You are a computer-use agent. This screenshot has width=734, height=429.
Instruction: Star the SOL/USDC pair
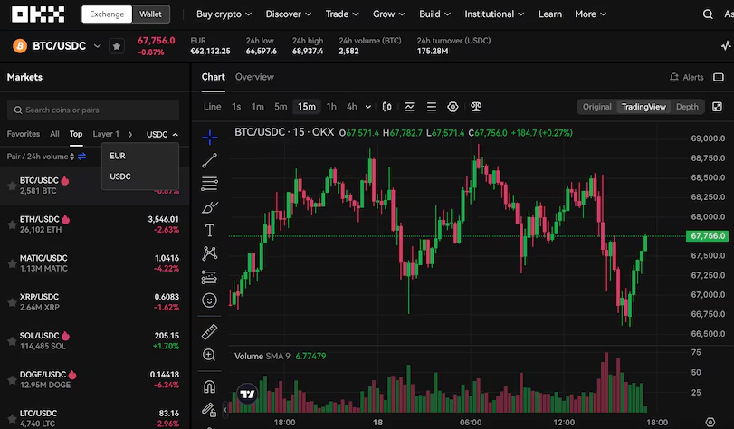12,341
